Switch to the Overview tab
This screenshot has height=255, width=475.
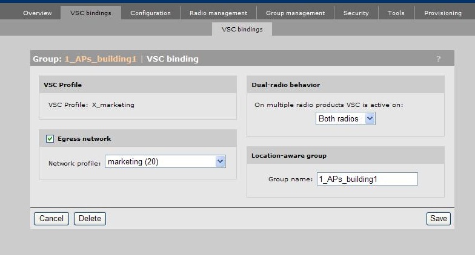point(38,13)
